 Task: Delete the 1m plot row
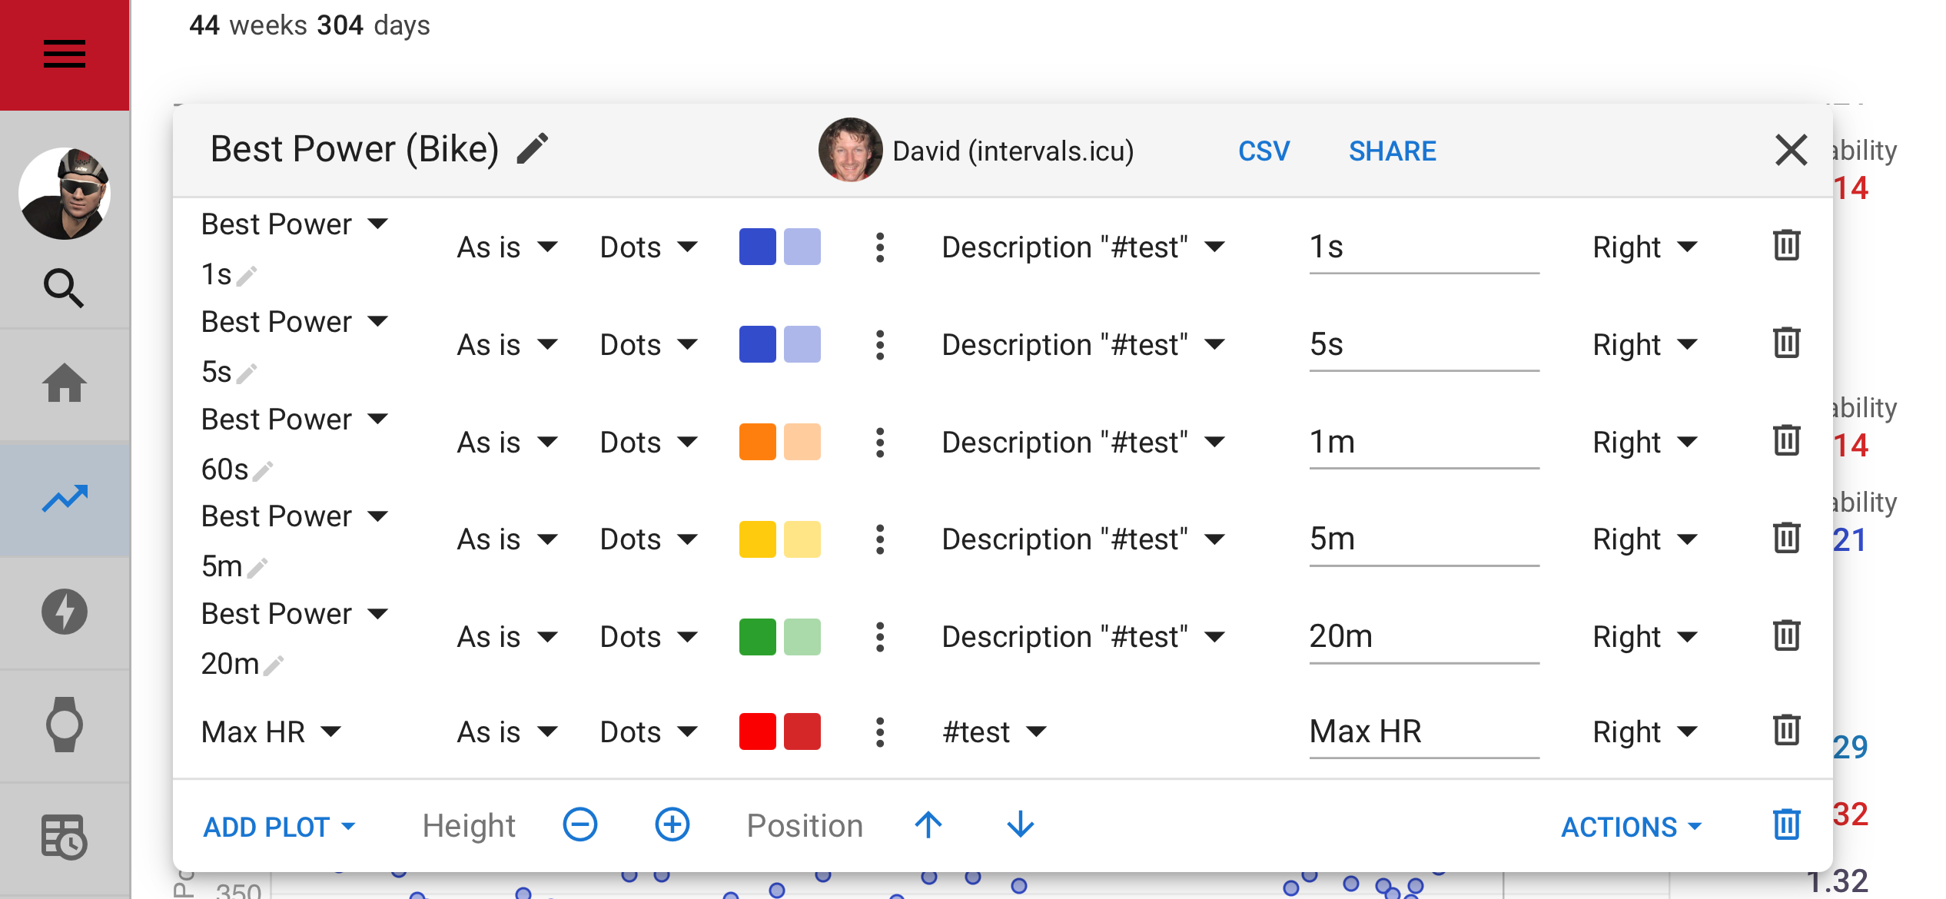(1786, 440)
